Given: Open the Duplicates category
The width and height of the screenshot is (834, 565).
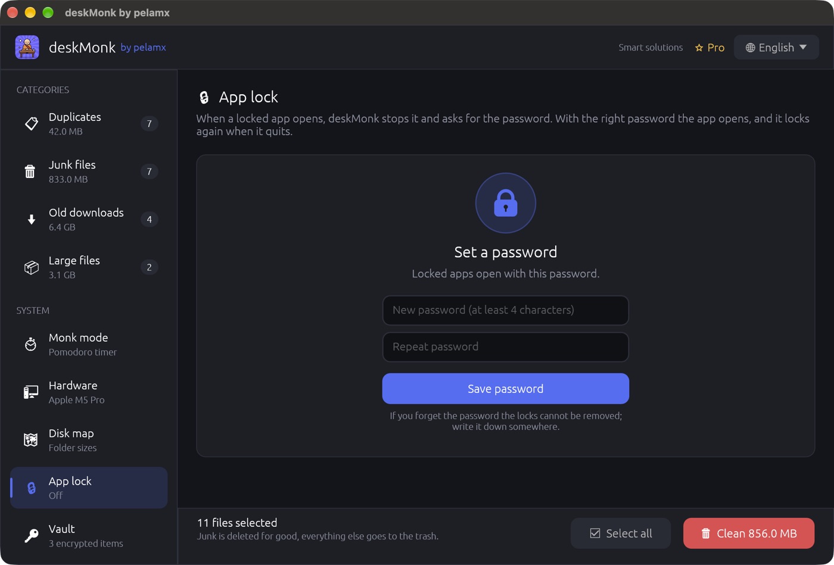Looking at the screenshot, I should pos(89,124).
